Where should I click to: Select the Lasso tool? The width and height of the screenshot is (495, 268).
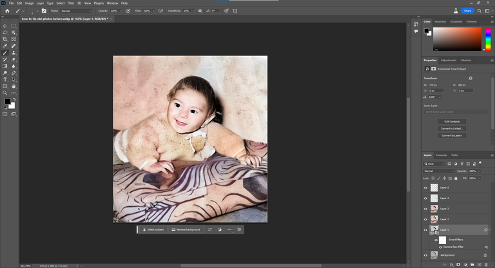point(5,32)
